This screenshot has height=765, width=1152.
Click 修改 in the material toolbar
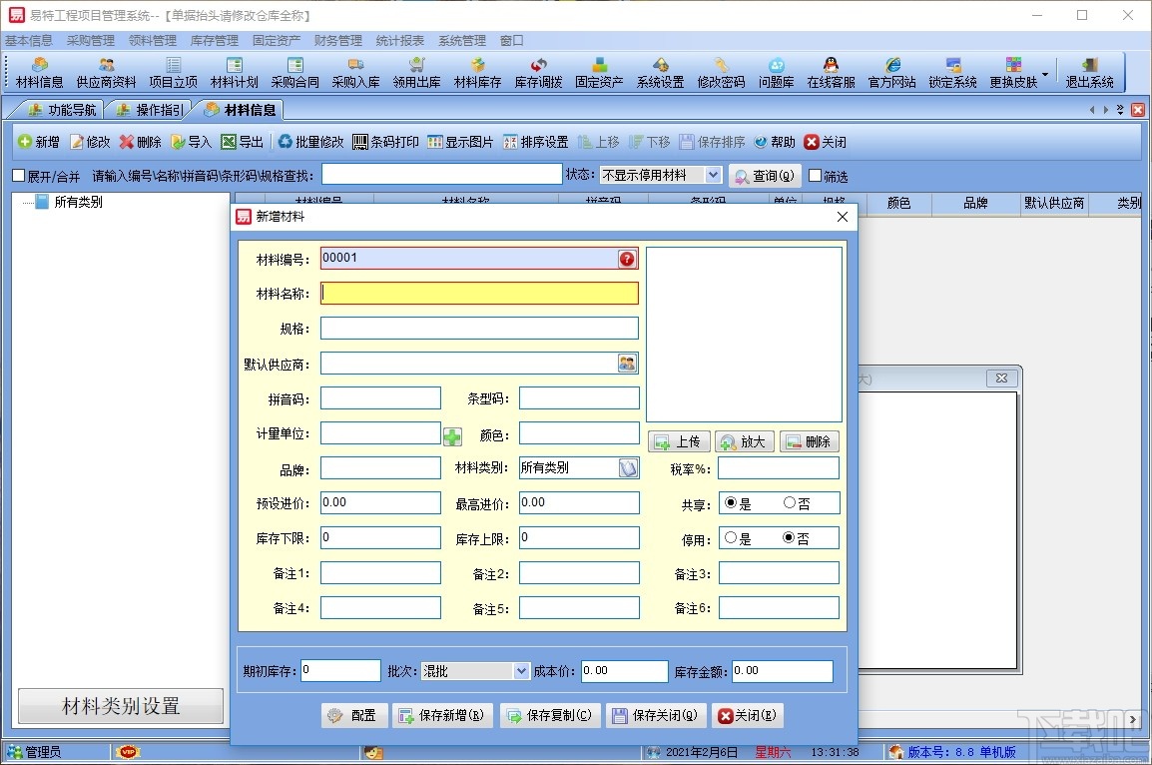click(90, 142)
